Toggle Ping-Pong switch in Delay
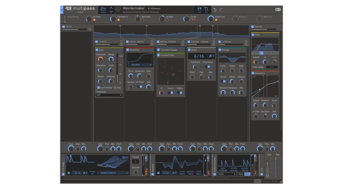Screen dimensions: 343x189 [x=207, y=67]
